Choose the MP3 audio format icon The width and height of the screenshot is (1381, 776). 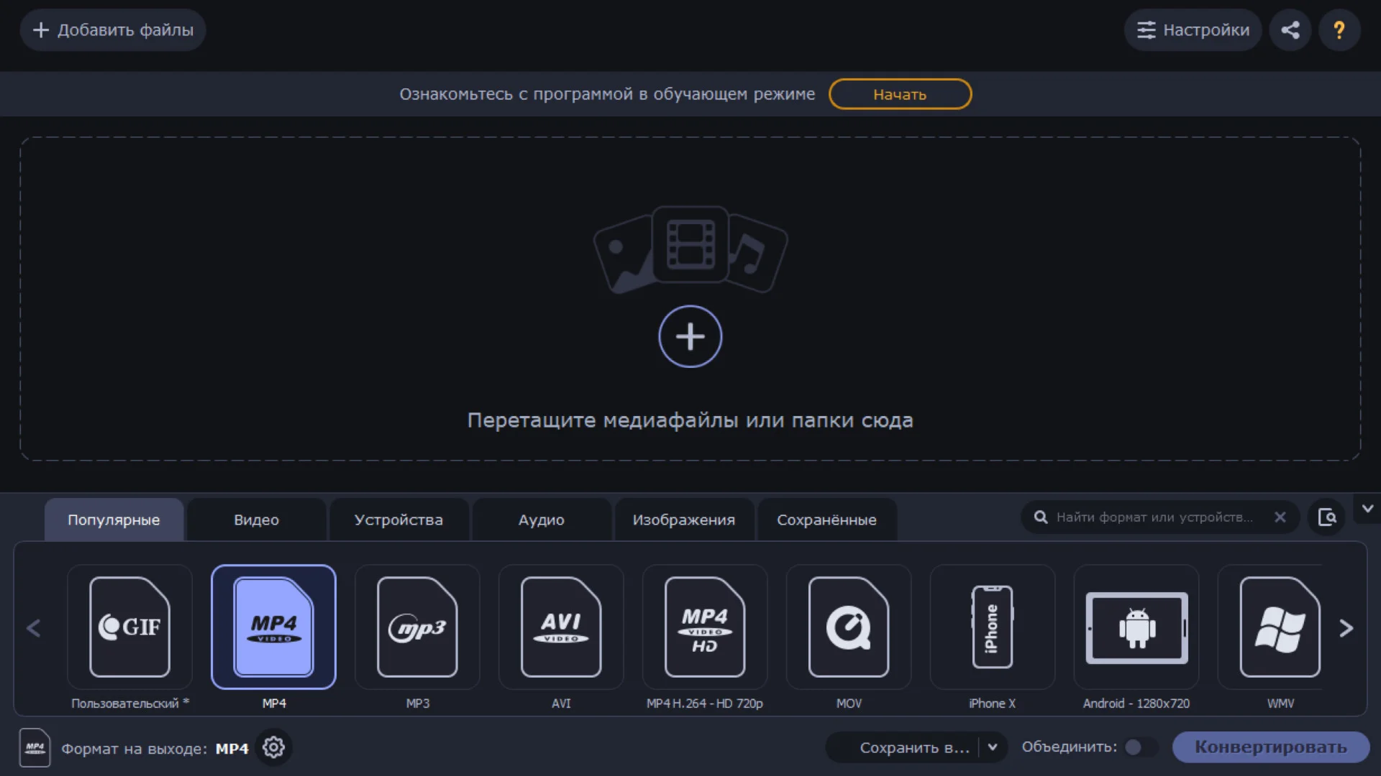pos(417,627)
